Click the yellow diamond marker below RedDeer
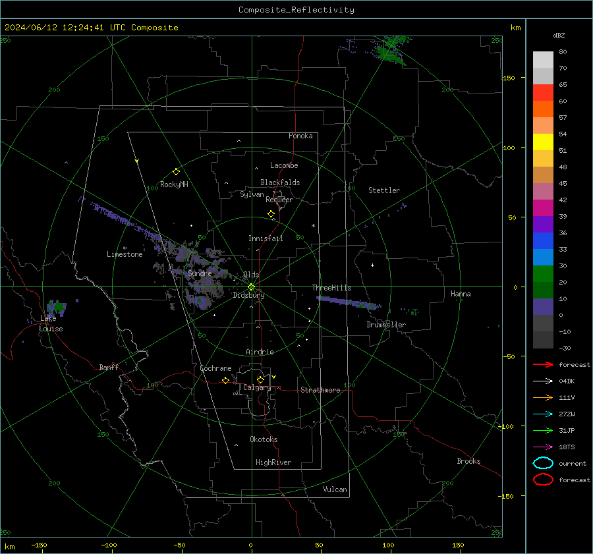 (271, 214)
